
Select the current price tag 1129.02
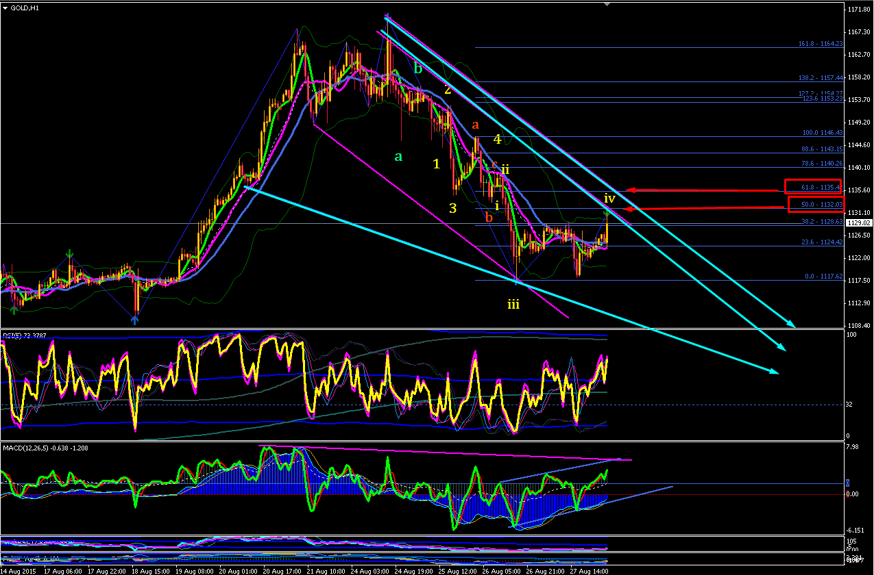[x=858, y=222]
